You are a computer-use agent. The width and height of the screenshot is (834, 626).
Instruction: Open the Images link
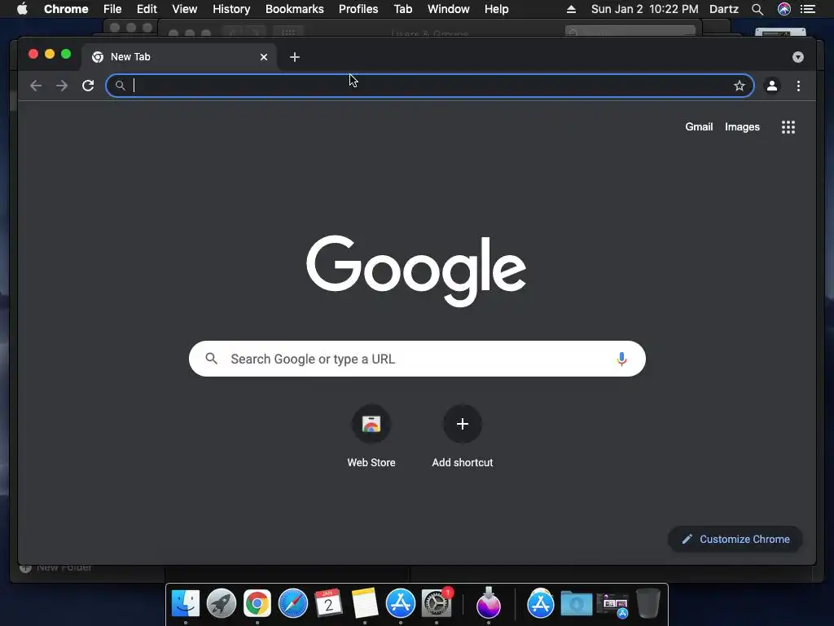pyautogui.click(x=742, y=126)
